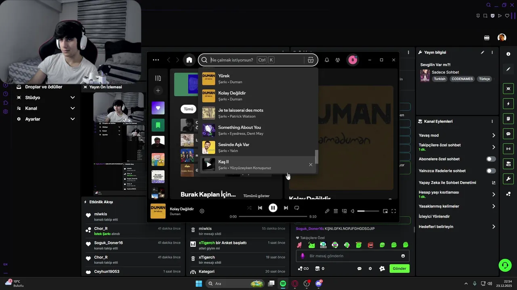Screen dimensions: 517x290
Task: Open Spotify notifications bell
Action: [327, 60]
